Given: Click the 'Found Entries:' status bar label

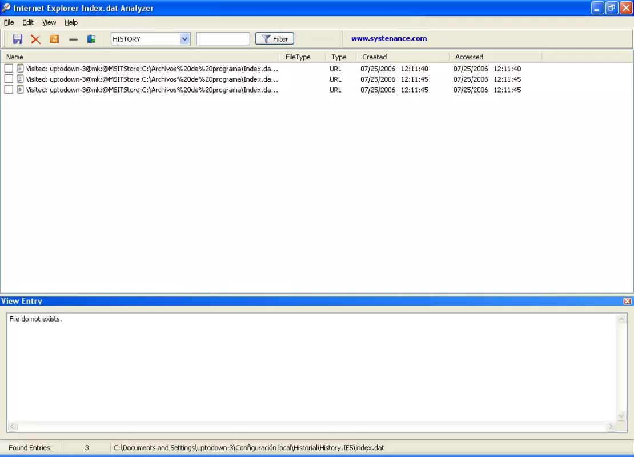Looking at the screenshot, I should coord(30,448).
